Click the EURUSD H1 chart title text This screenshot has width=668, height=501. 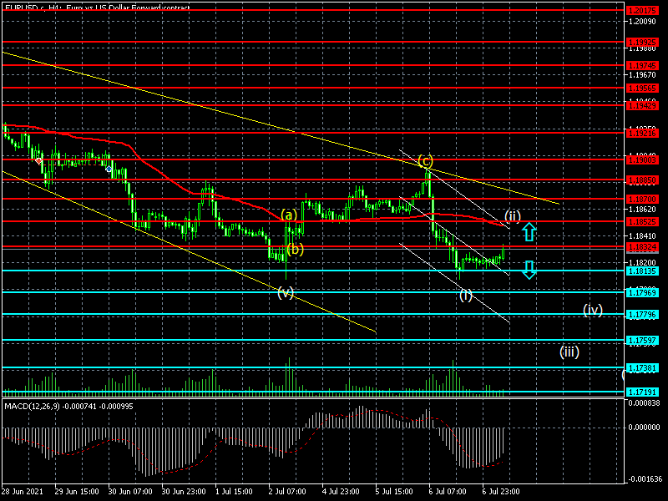pyautogui.click(x=97, y=8)
